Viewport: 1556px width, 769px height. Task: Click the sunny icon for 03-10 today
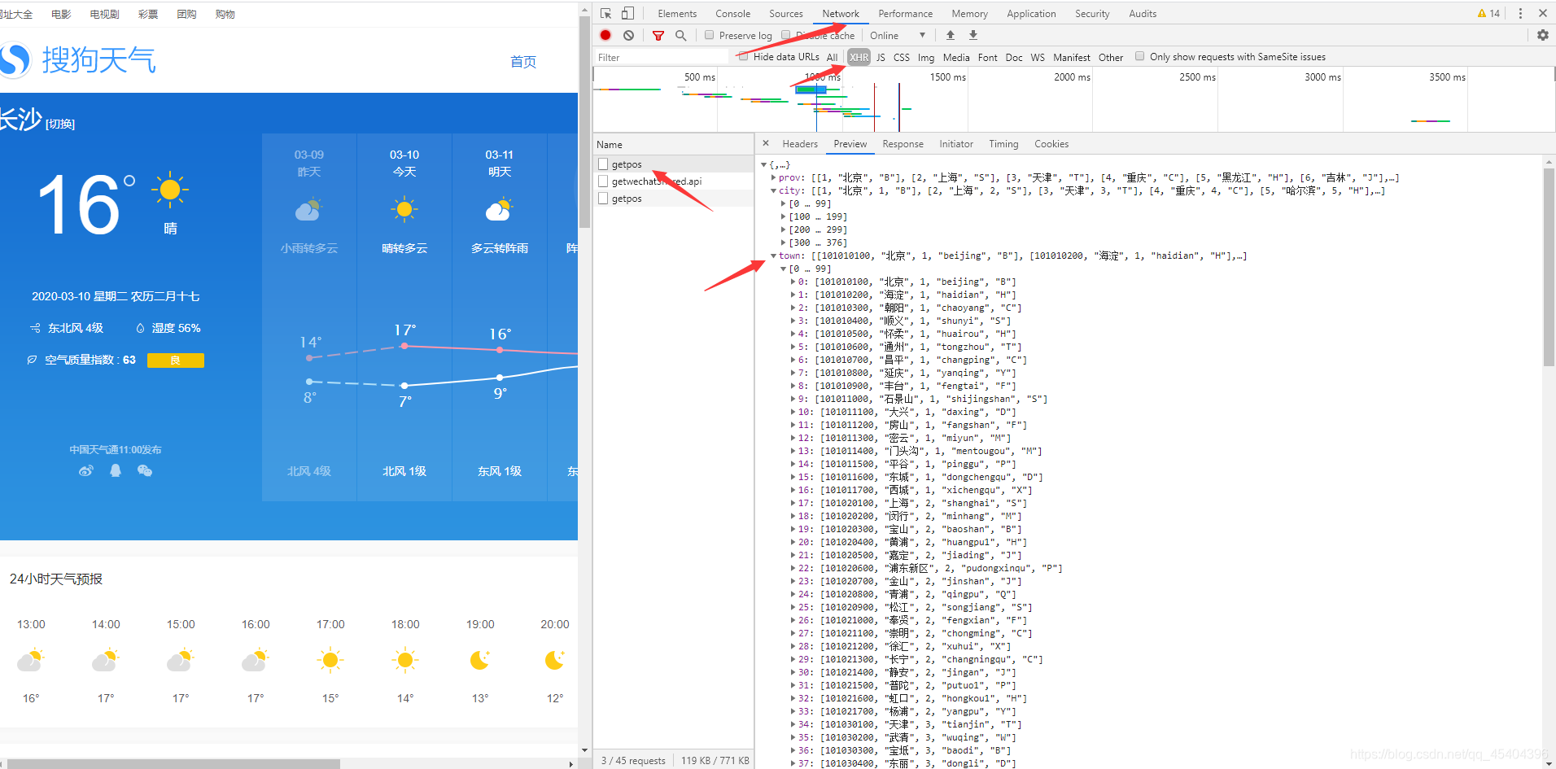point(404,209)
